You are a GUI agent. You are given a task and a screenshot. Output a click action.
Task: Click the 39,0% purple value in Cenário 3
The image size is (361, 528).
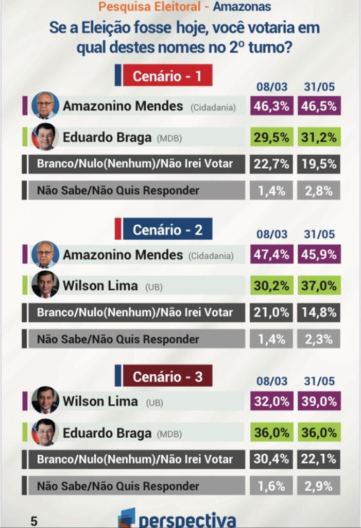tap(319, 401)
